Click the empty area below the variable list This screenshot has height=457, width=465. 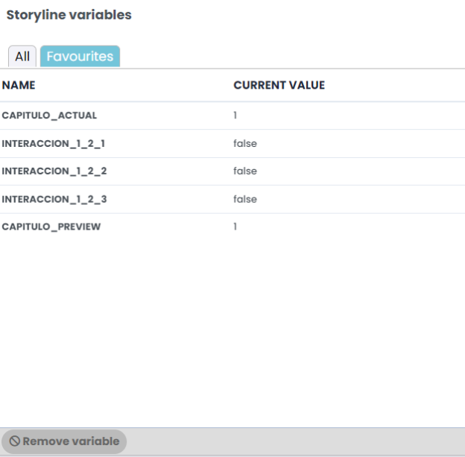tap(232, 334)
